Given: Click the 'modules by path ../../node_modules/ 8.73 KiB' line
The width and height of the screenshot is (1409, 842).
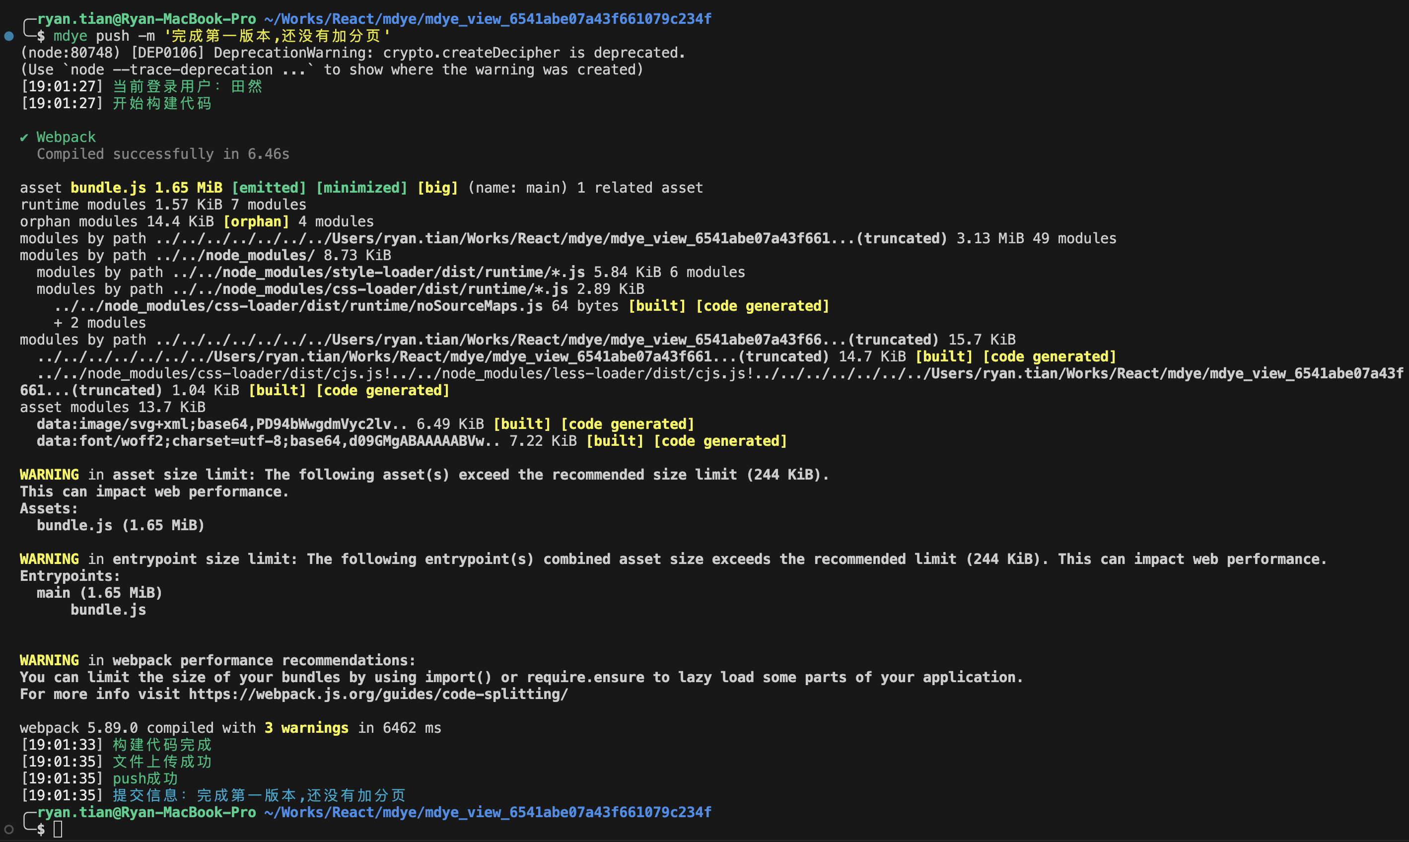Looking at the screenshot, I should [206, 255].
